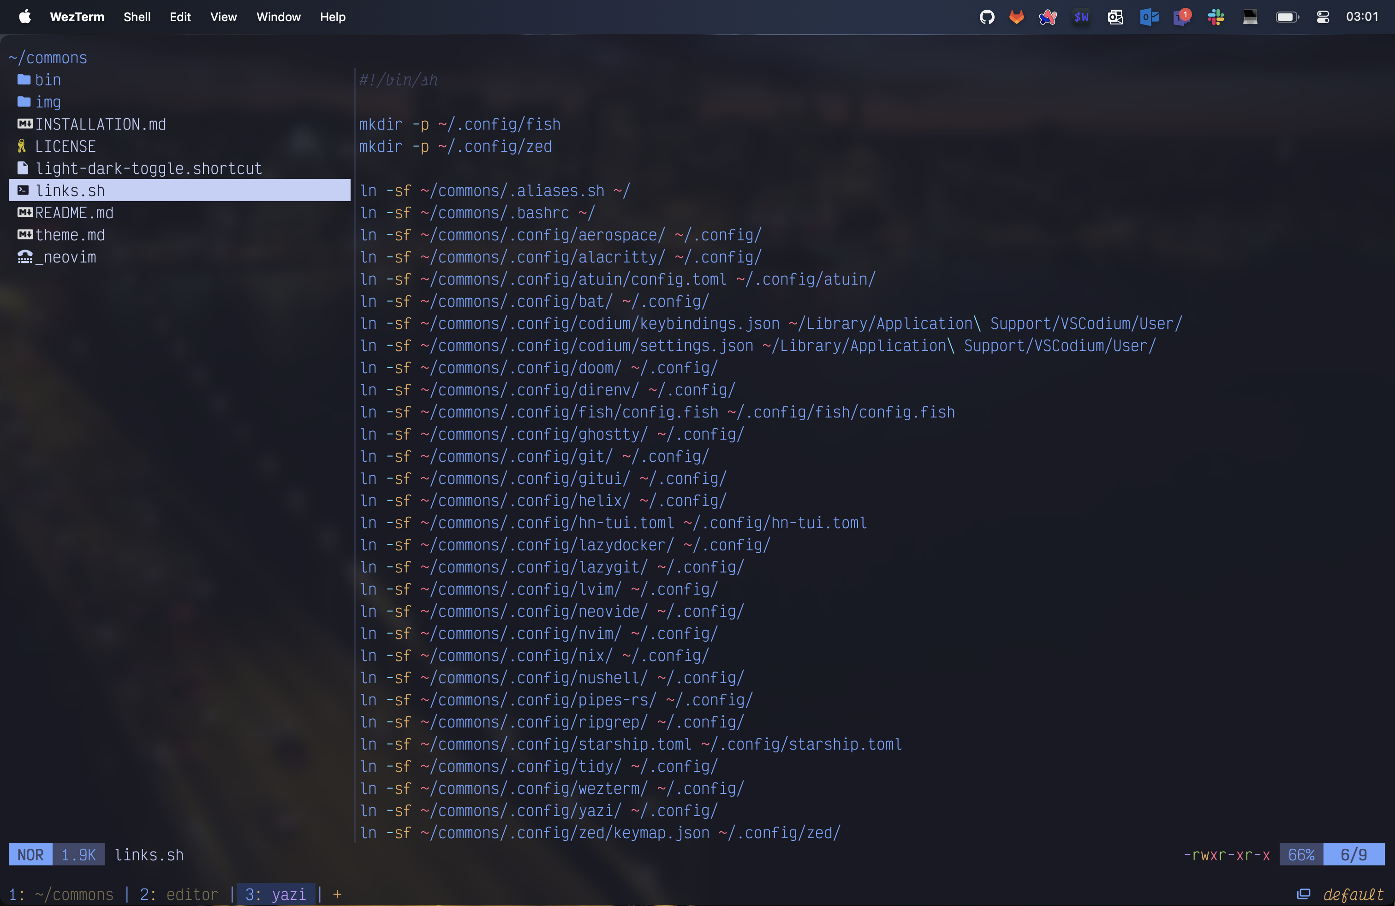Open the GitHub menu bar icon
The image size is (1395, 906).
(x=987, y=17)
